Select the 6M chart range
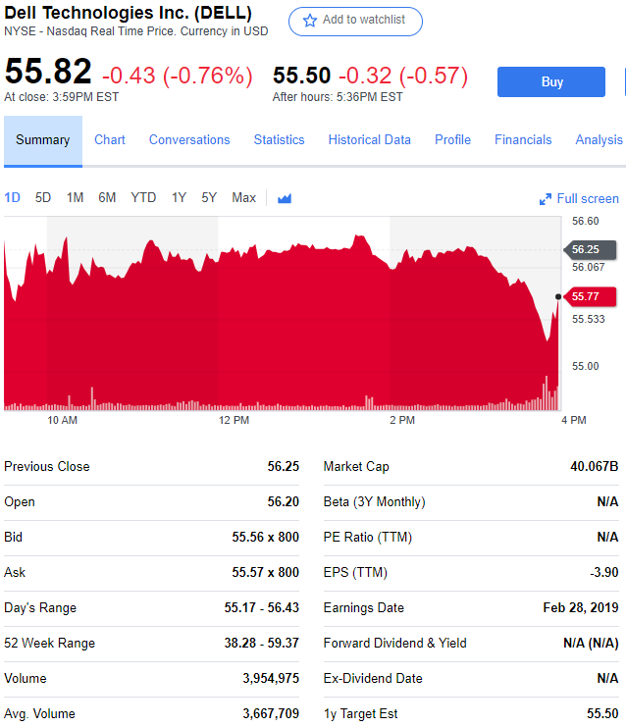Screen dimensions: 626x727 pos(107,198)
